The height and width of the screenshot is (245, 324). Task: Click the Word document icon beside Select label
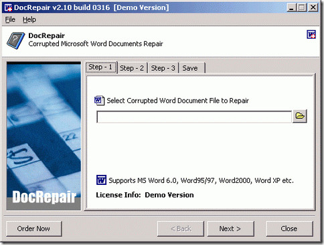point(99,101)
